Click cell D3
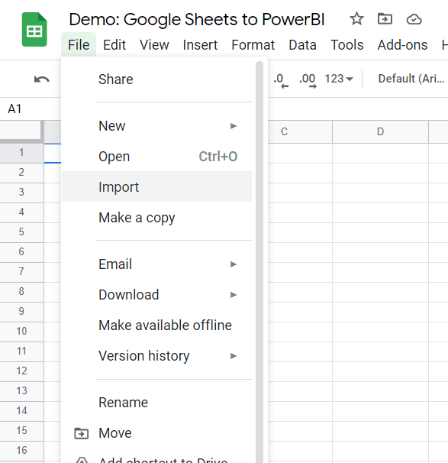Screen dimensions: 448x463 click(381, 193)
